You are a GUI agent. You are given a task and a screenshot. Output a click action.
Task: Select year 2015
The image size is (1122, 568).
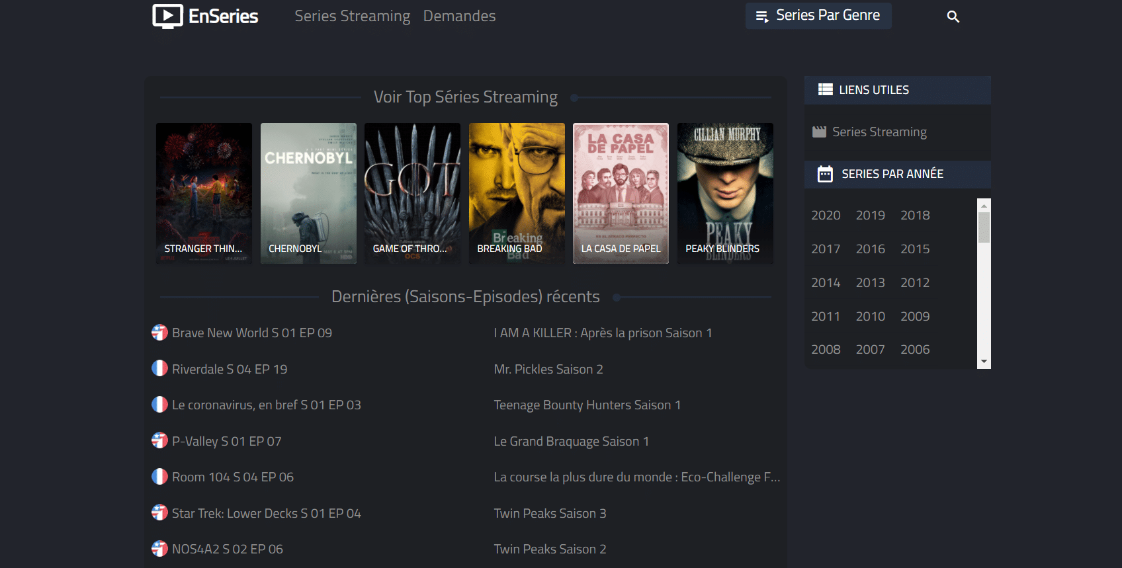[915, 249]
